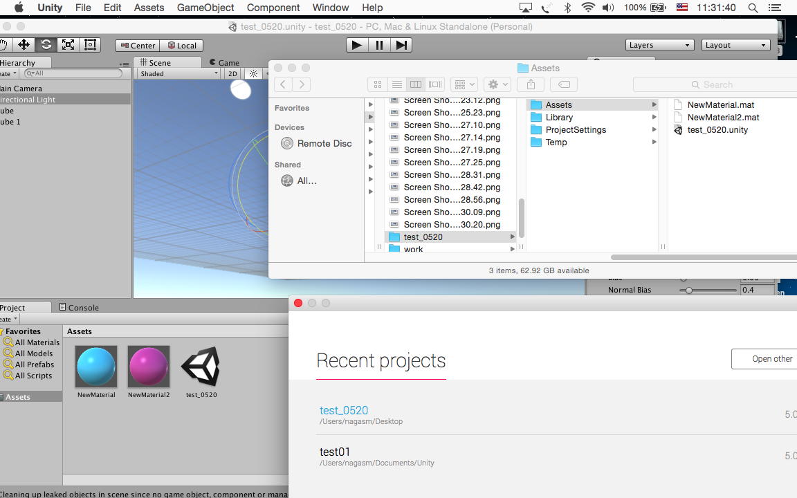The image size is (797, 498).
Task: Go forward in Finder window
Action: 302,84
